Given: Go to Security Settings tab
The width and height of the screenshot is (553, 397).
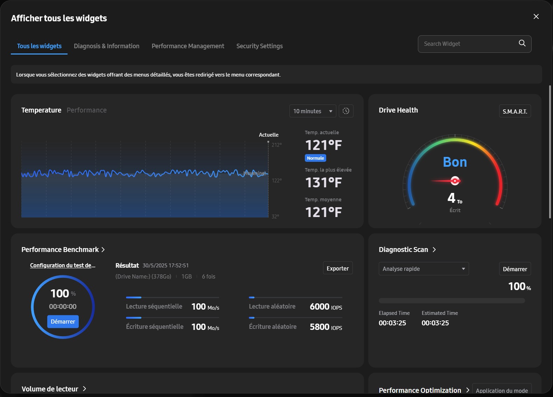Looking at the screenshot, I should point(259,46).
